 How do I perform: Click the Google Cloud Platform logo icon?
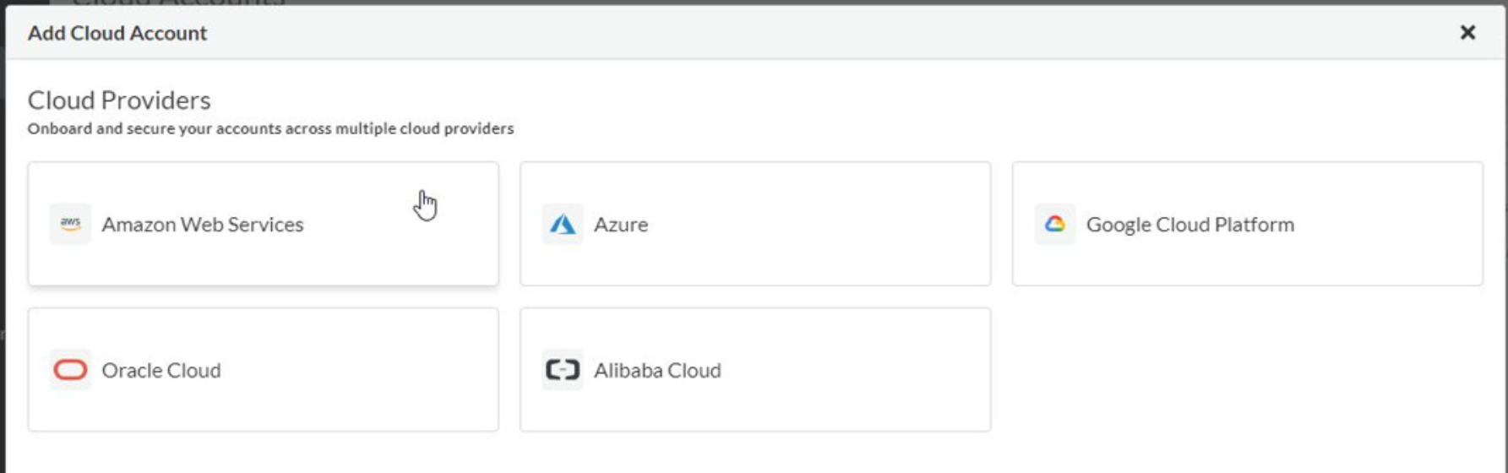click(x=1055, y=224)
